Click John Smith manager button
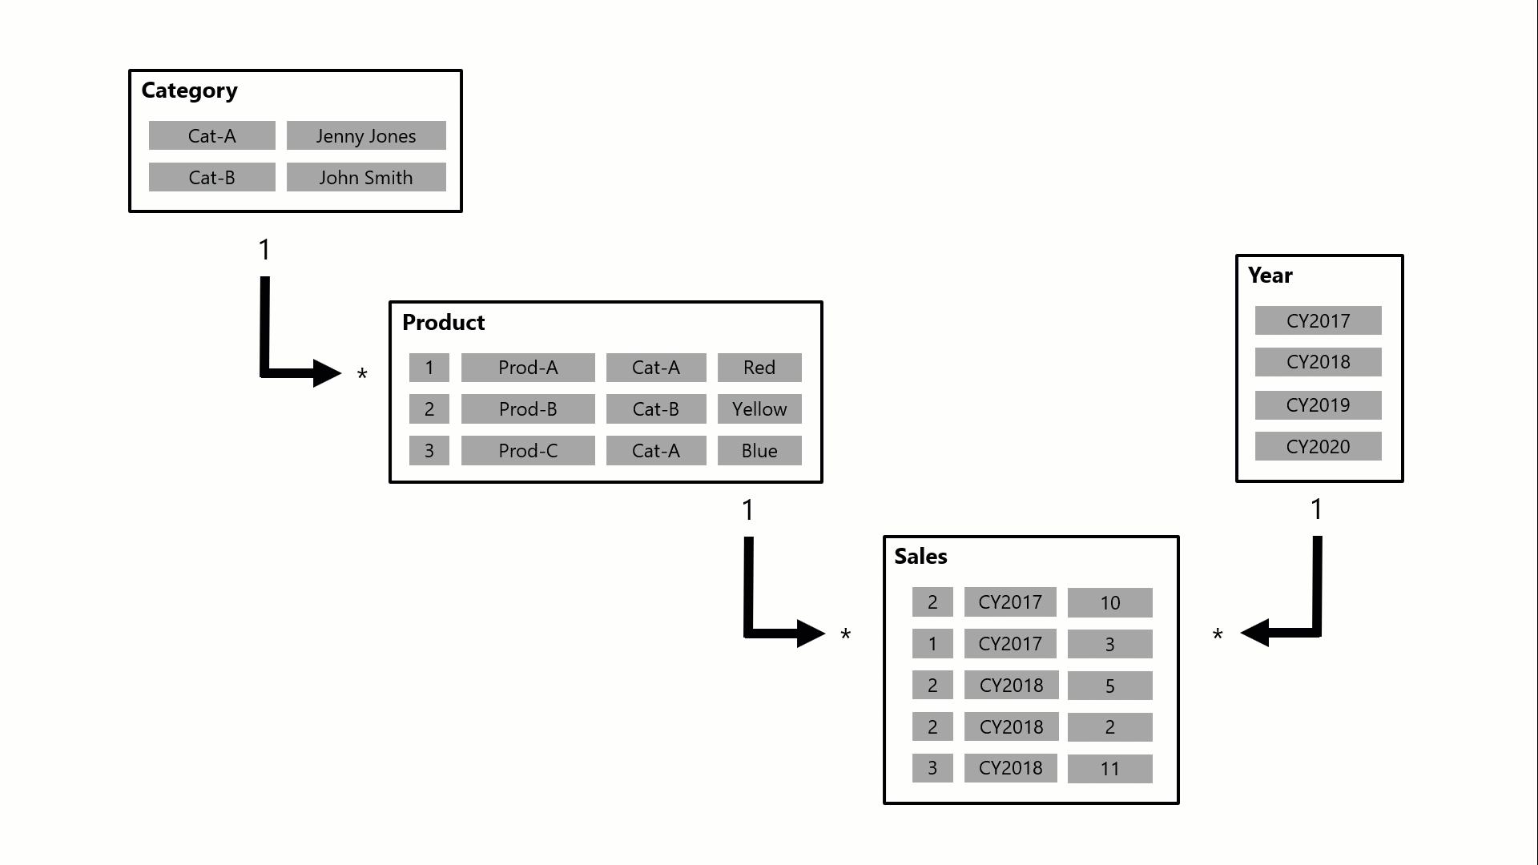 tap(365, 178)
